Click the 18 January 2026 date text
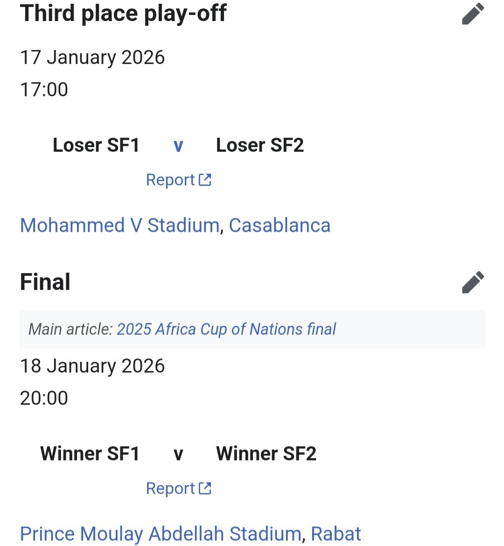The height and width of the screenshot is (546, 504). coord(92,366)
